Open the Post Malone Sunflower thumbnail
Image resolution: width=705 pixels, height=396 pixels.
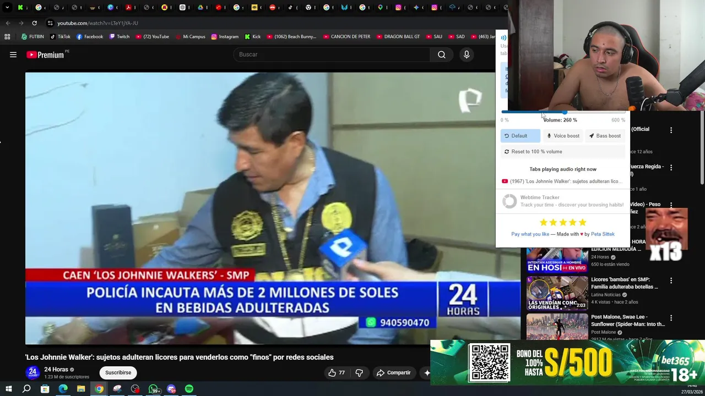(557, 327)
